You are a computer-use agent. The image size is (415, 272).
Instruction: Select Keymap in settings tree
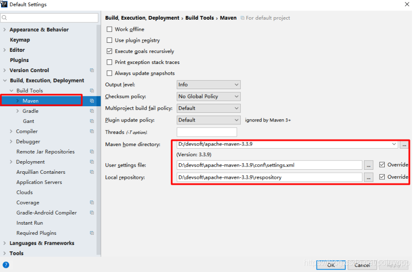[x=20, y=40]
